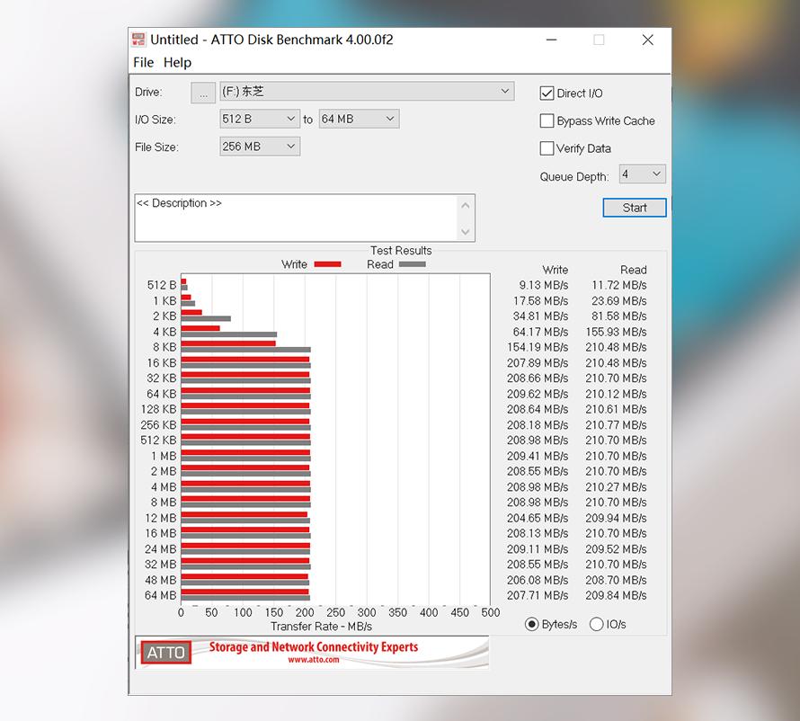Minimize the ATTO Disk Benchmark window
The image size is (800, 721).
(551, 40)
